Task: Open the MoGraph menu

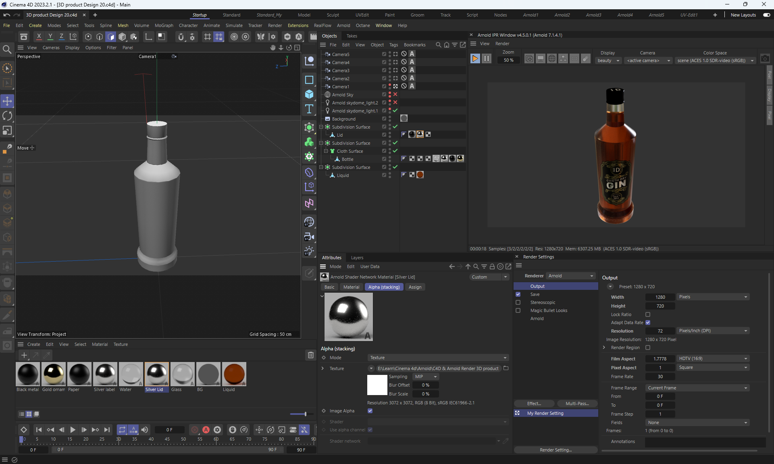Action: click(164, 25)
